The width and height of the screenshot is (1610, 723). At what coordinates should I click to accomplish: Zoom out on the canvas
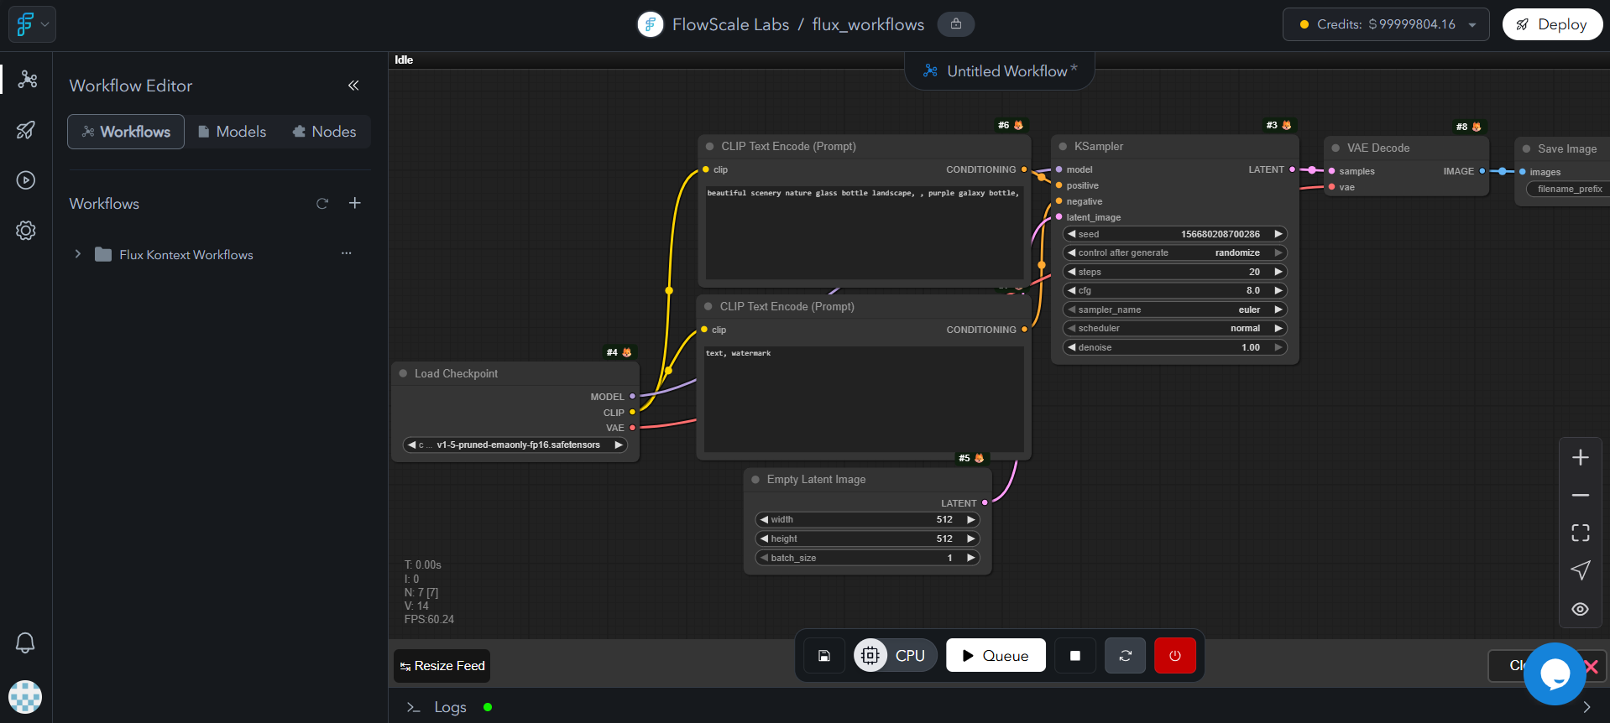(x=1580, y=495)
